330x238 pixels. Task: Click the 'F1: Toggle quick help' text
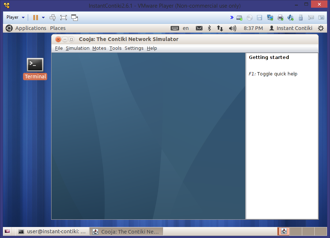273,74
